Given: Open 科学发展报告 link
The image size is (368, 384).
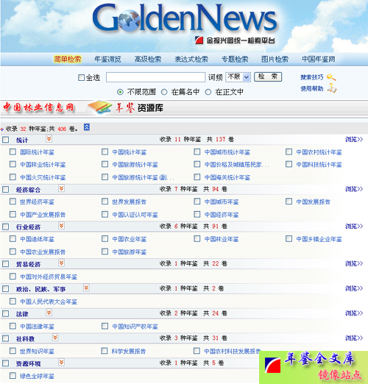Looking at the screenshot, I should point(129,351).
